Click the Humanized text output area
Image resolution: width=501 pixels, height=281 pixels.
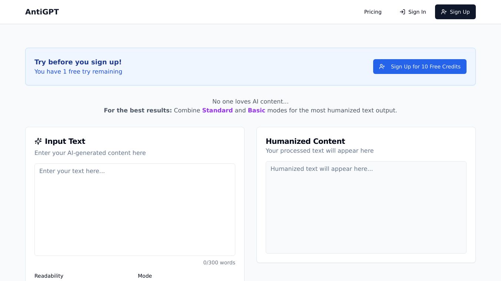point(366,207)
